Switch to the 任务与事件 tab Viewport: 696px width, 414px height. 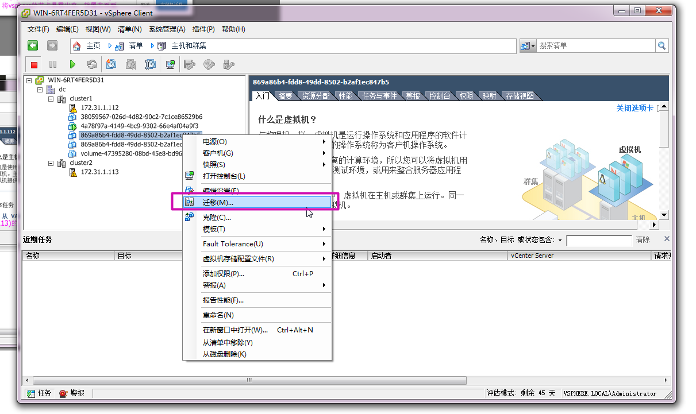[380, 96]
